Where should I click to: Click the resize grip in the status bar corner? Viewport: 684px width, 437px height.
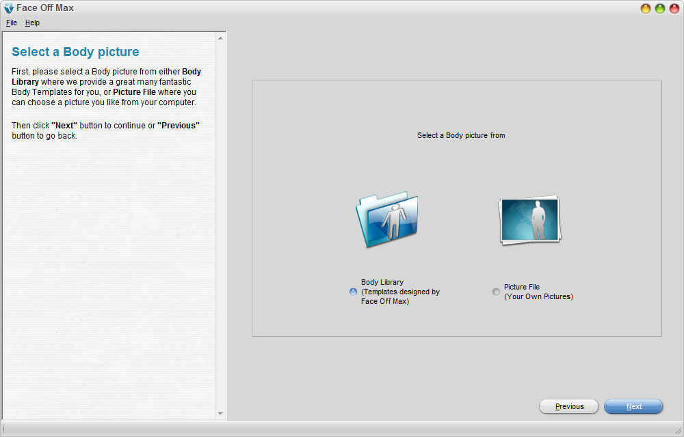click(677, 430)
